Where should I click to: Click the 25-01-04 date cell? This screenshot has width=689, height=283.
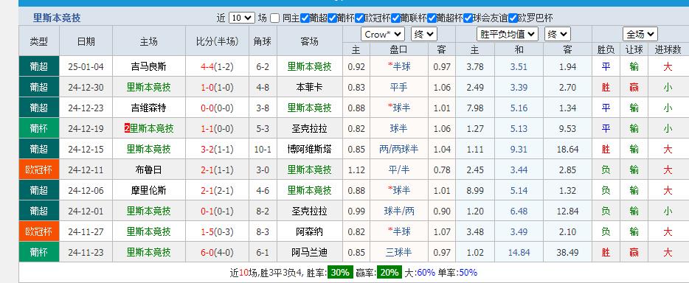coord(86,66)
